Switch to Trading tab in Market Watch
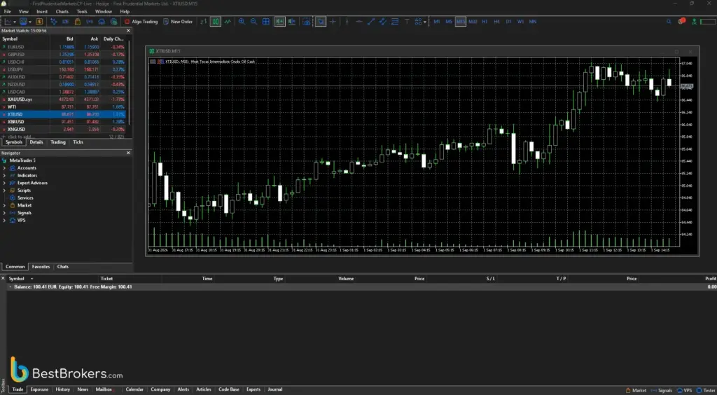 click(x=57, y=142)
